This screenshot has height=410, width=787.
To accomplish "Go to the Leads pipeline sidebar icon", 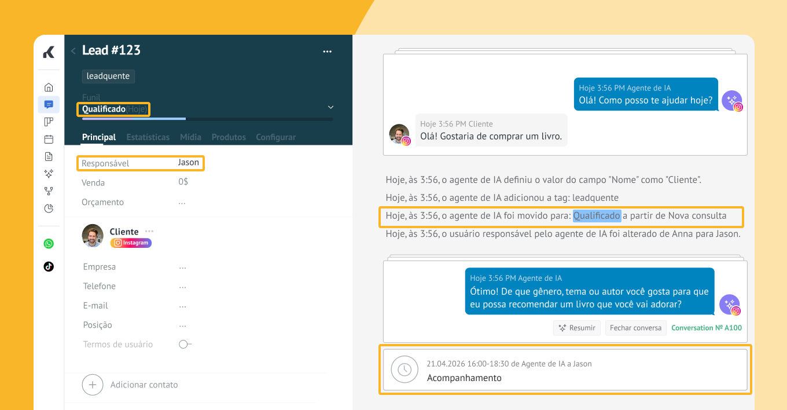I will coord(49,122).
